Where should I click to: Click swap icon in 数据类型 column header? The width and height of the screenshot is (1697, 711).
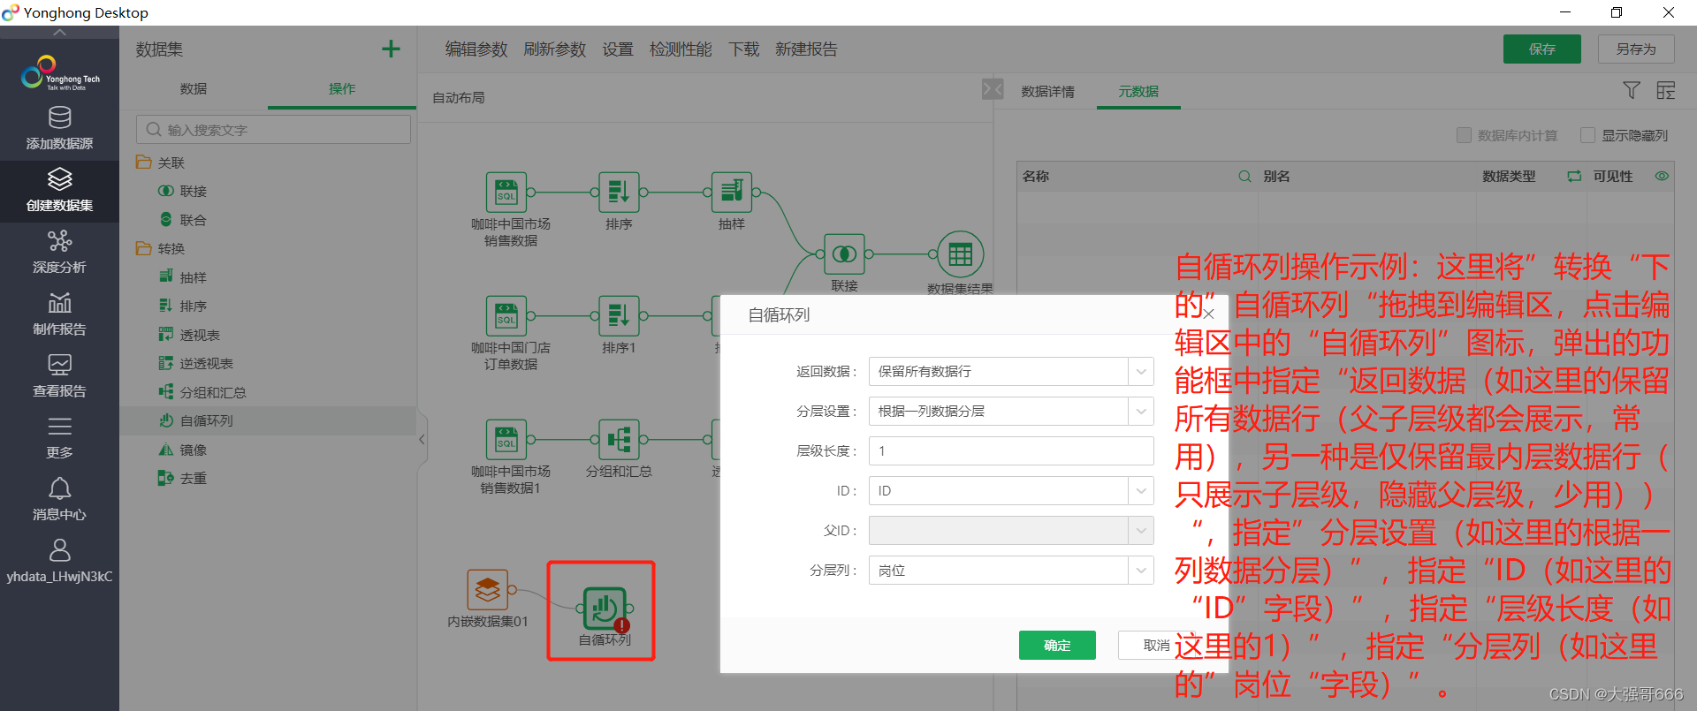pos(1574,176)
